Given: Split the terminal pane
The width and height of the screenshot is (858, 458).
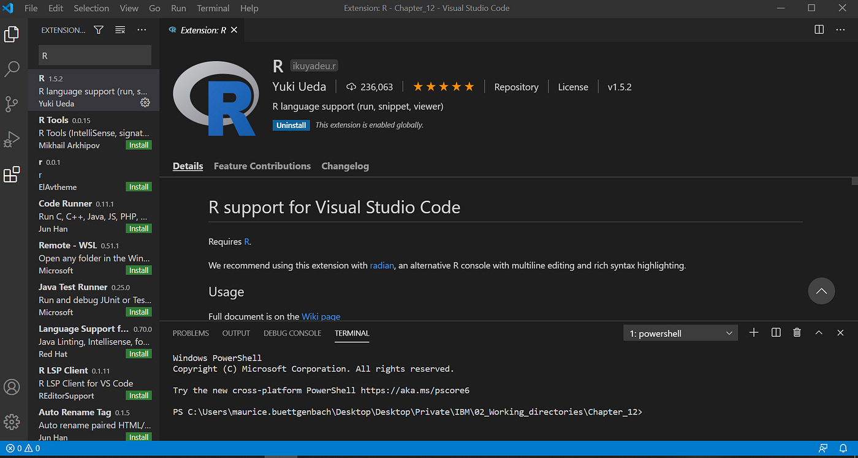Looking at the screenshot, I should tap(776, 332).
